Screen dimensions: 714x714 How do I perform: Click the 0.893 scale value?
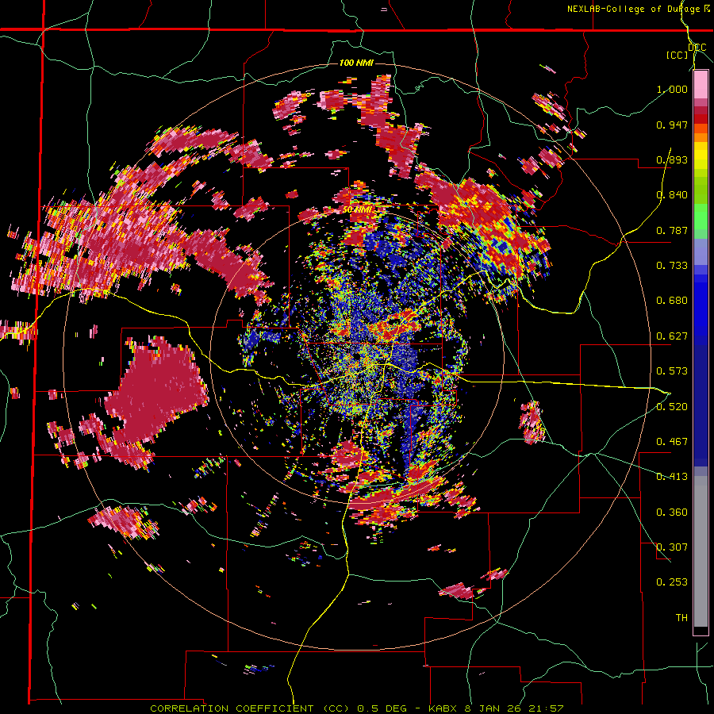(672, 159)
